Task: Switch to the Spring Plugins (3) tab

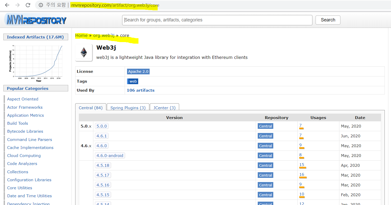Action: [x=128, y=108]
